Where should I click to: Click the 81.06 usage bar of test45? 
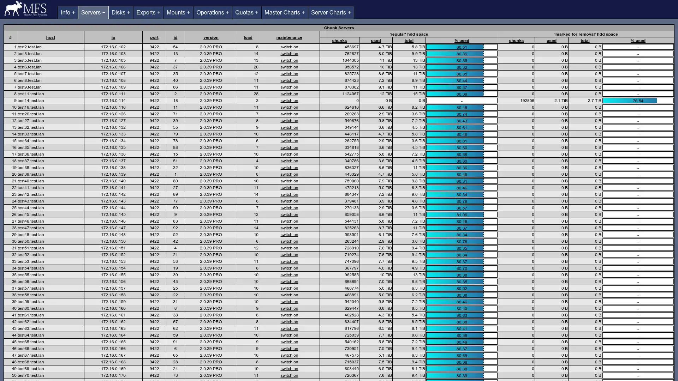(462, 214)
